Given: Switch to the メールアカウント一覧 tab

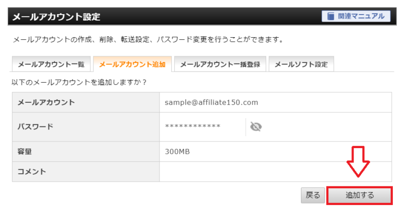Looking at the screenshot, I should click(x=51, y=64).
